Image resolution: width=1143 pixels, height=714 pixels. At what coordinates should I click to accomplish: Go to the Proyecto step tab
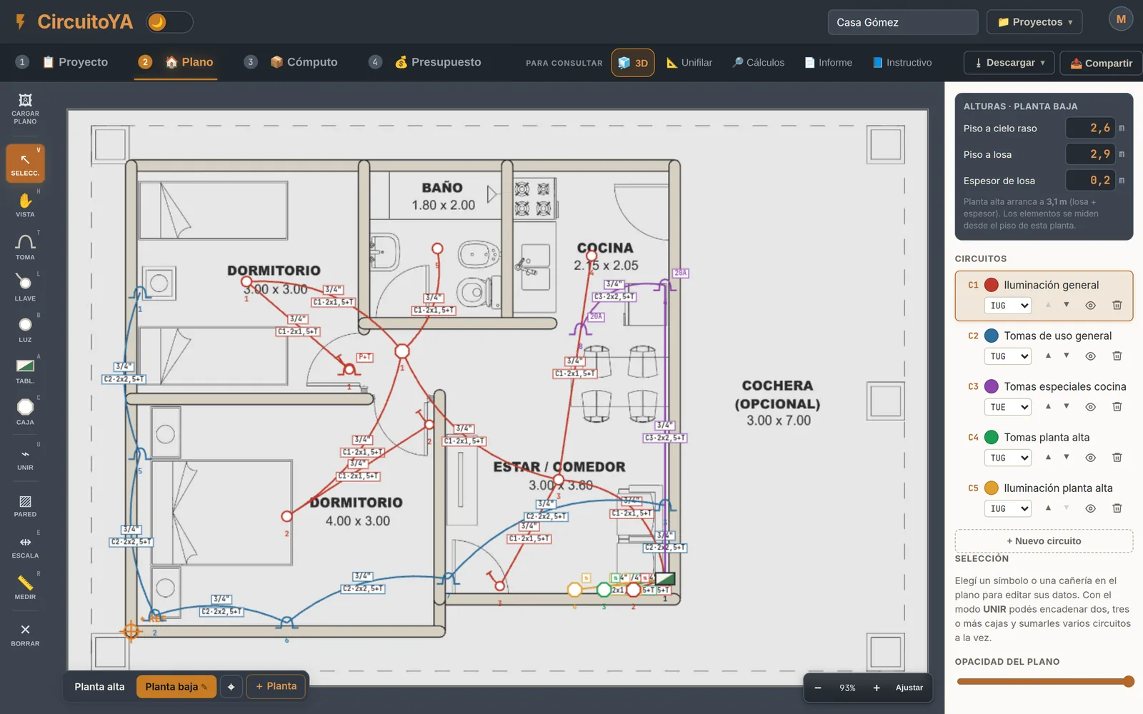(62, 62)
